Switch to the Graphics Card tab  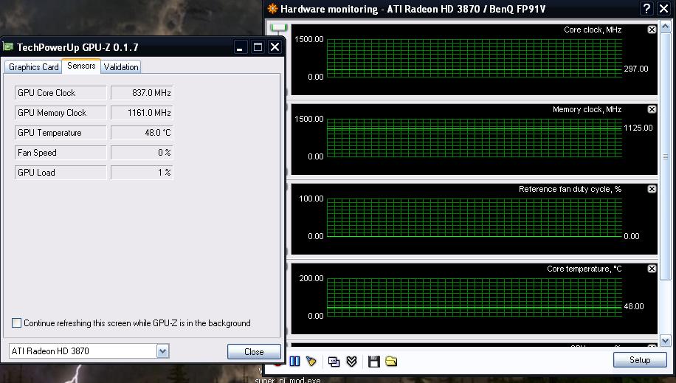point(34,67)
